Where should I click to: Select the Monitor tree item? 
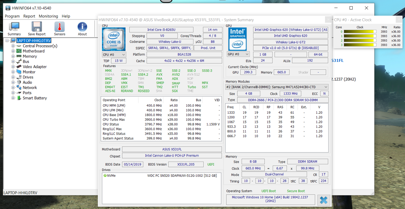pos(29,72)
